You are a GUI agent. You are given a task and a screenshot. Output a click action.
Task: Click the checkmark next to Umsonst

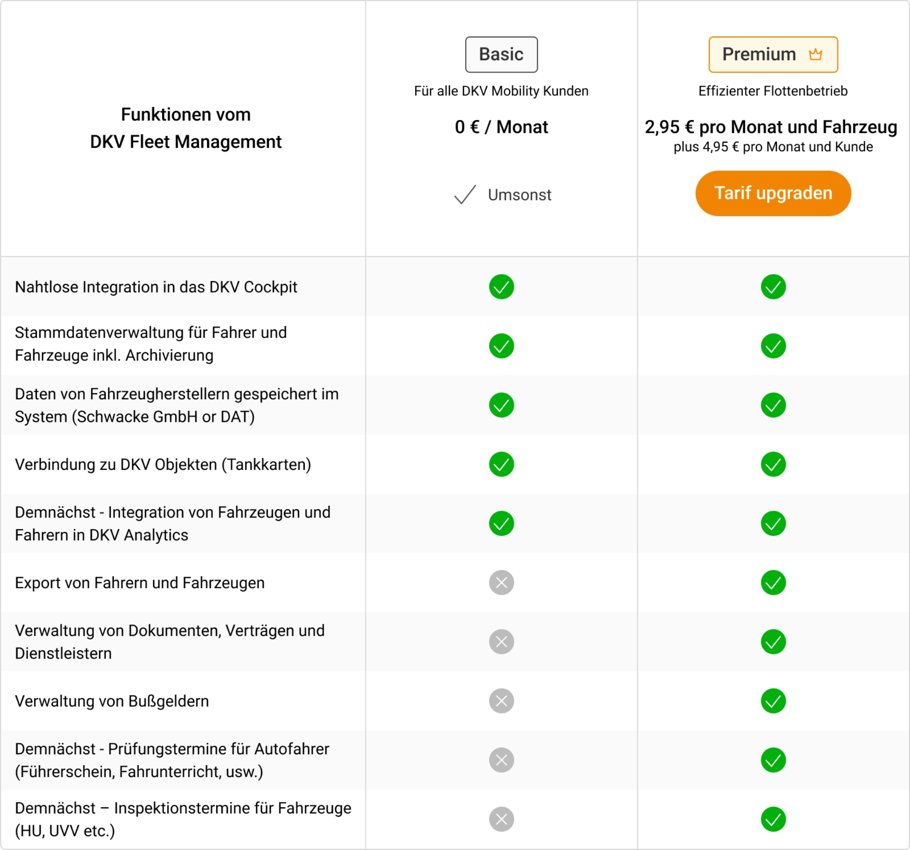coord(465,194)
